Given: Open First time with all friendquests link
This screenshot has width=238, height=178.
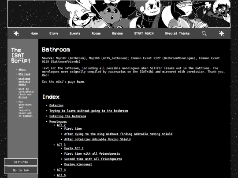Looking at the screenshot, I should (92, 154).
